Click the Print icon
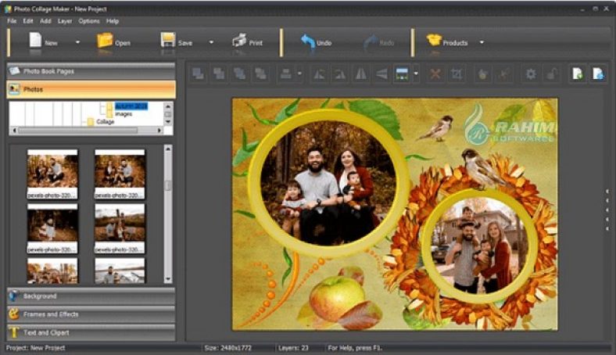Viewport: 616px width, 355px height. coord(239,41)
